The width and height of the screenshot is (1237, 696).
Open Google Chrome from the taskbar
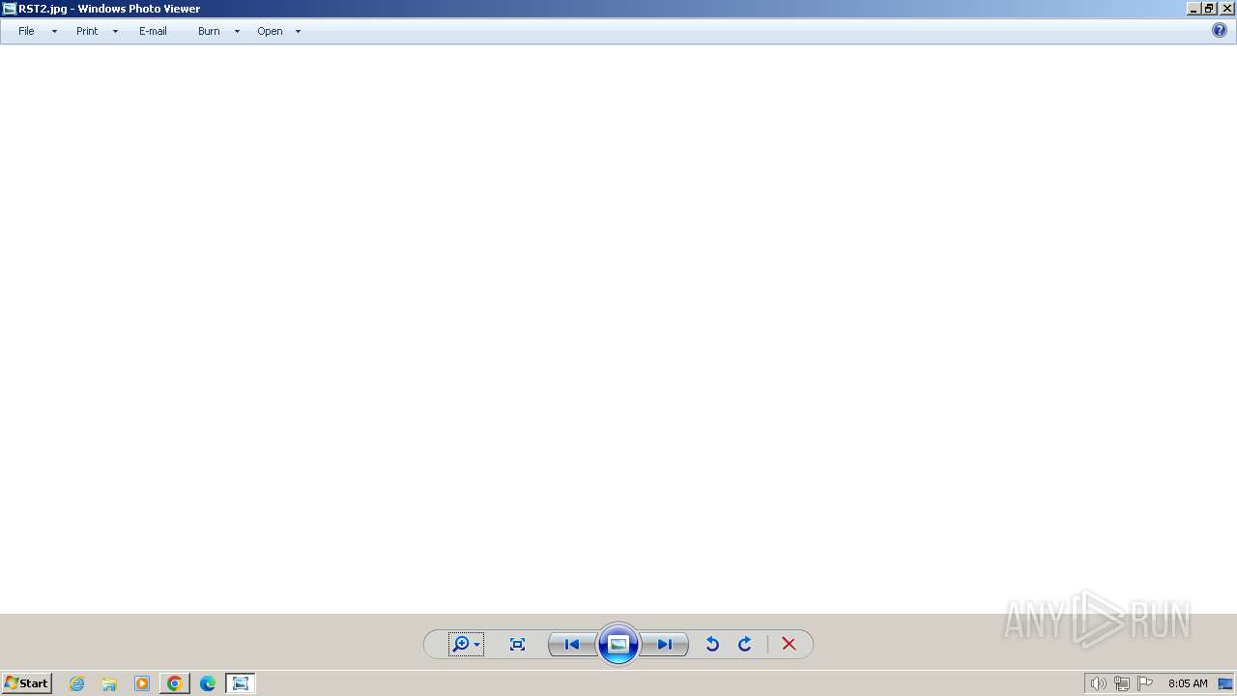tap(175, 683)
